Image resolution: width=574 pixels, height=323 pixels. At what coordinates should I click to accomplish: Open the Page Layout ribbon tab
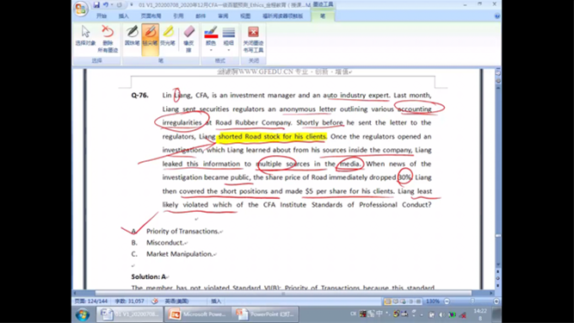pyautogui.click(x=151, y=16)
